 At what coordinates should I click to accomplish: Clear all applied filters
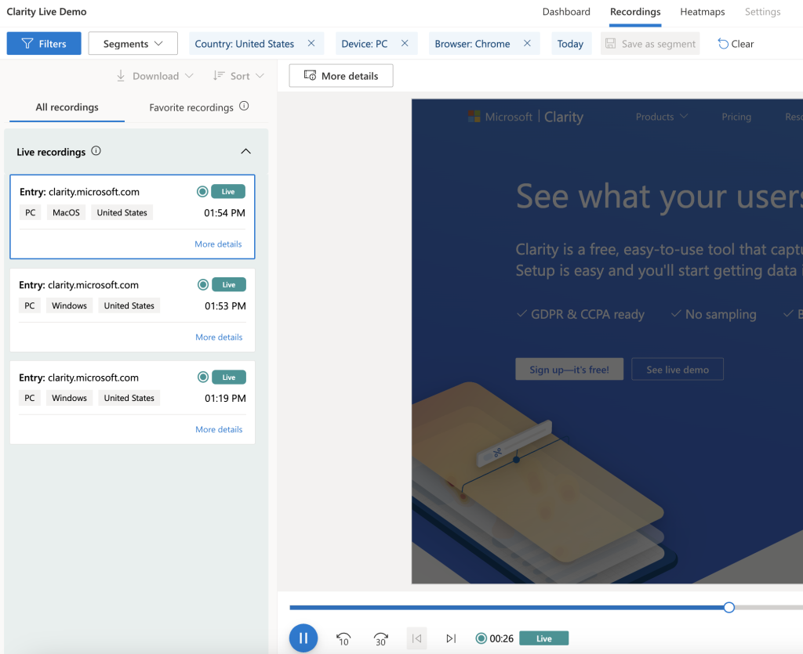pyautogui.click(x=736, y=44)
